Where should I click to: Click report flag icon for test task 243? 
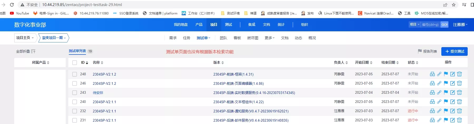446,92
